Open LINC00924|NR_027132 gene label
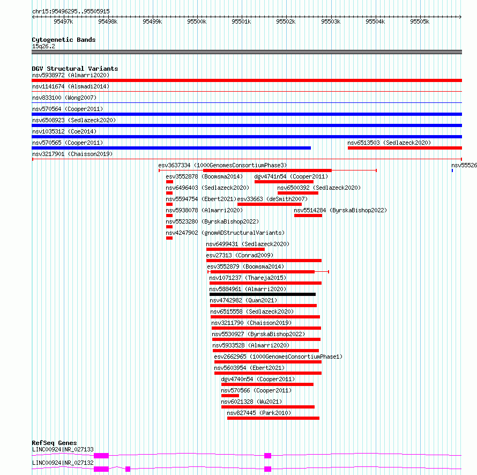This screenshot has height=475, width=477. [63, 463]
